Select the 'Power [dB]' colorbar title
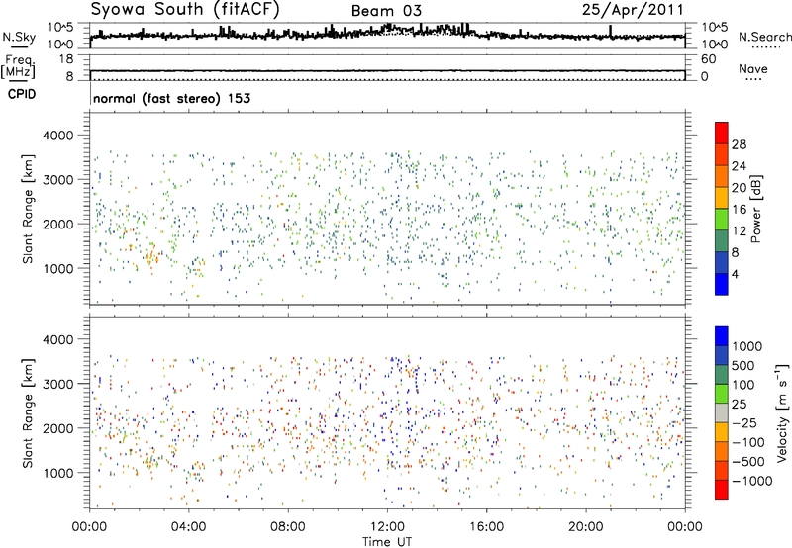792x548 pixels. click(755, 209)
